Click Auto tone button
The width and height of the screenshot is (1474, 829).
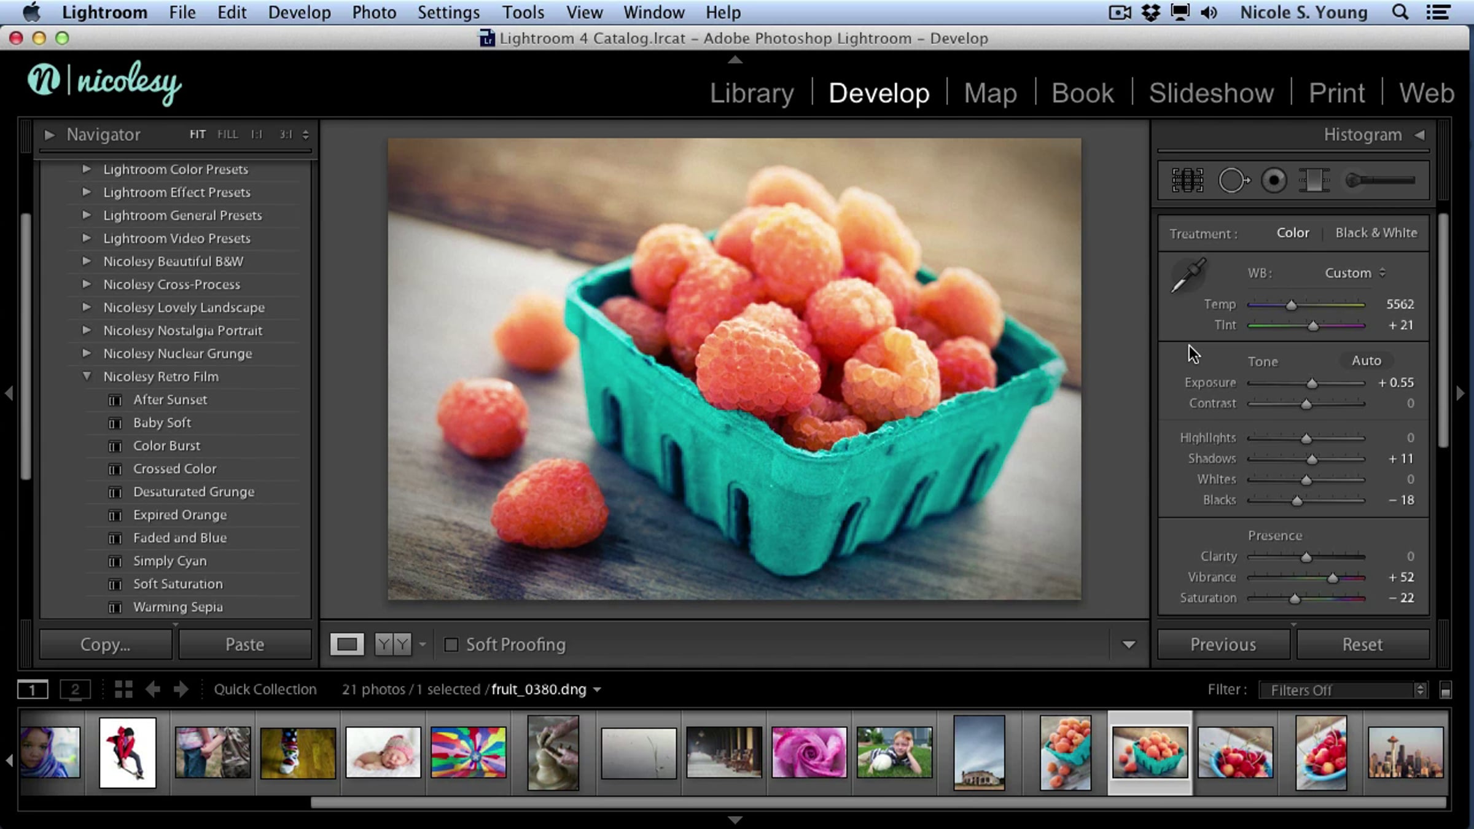pyautogui.click(x=1366, y=360)
